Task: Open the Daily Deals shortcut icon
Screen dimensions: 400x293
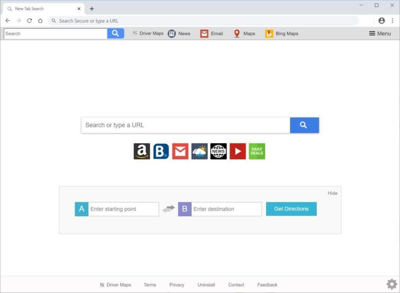Action: click(257, 151)
